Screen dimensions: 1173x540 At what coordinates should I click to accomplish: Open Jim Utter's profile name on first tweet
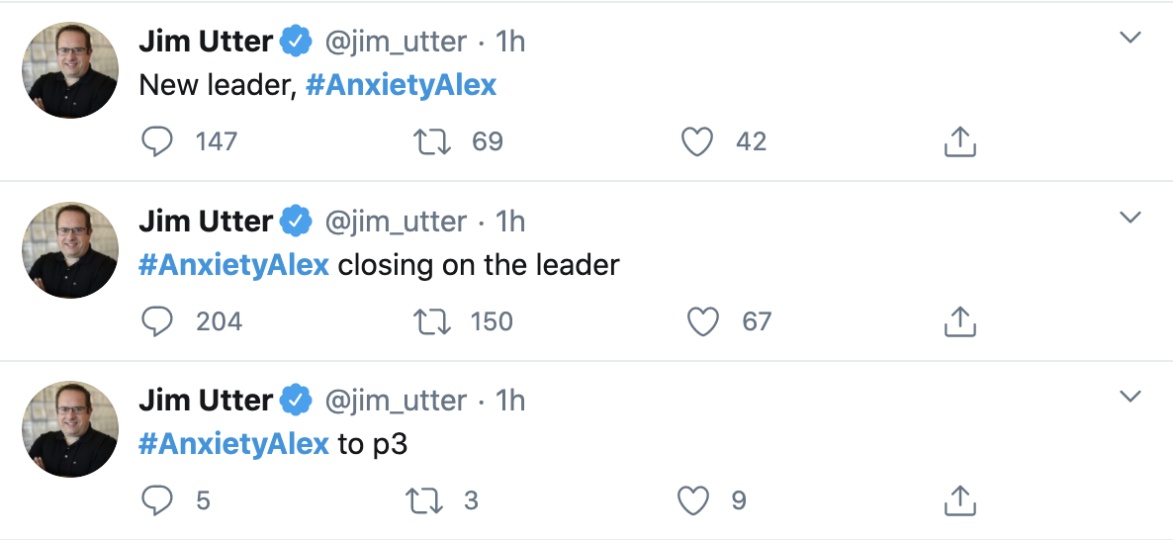coord(206,42)
